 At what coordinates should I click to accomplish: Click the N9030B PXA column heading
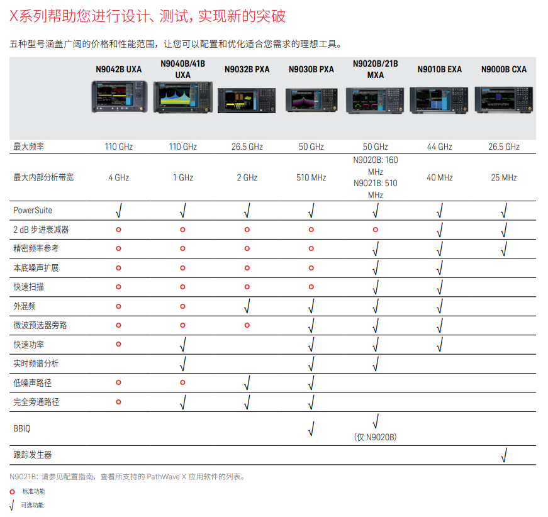pyautogui.click(x=311, y=69)
